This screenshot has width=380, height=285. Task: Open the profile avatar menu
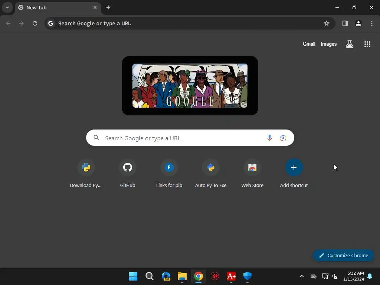click(358, 23)
